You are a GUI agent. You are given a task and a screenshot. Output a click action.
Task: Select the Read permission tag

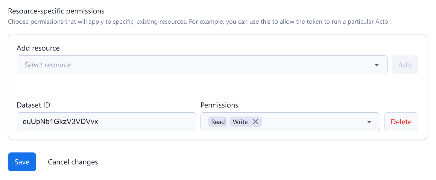[x=218, y=122]
